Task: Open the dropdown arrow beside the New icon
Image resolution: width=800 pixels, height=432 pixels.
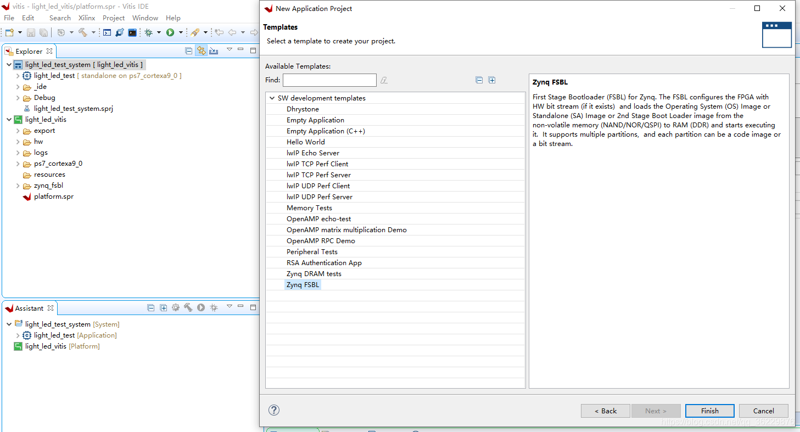Action: tap(20, 33)
